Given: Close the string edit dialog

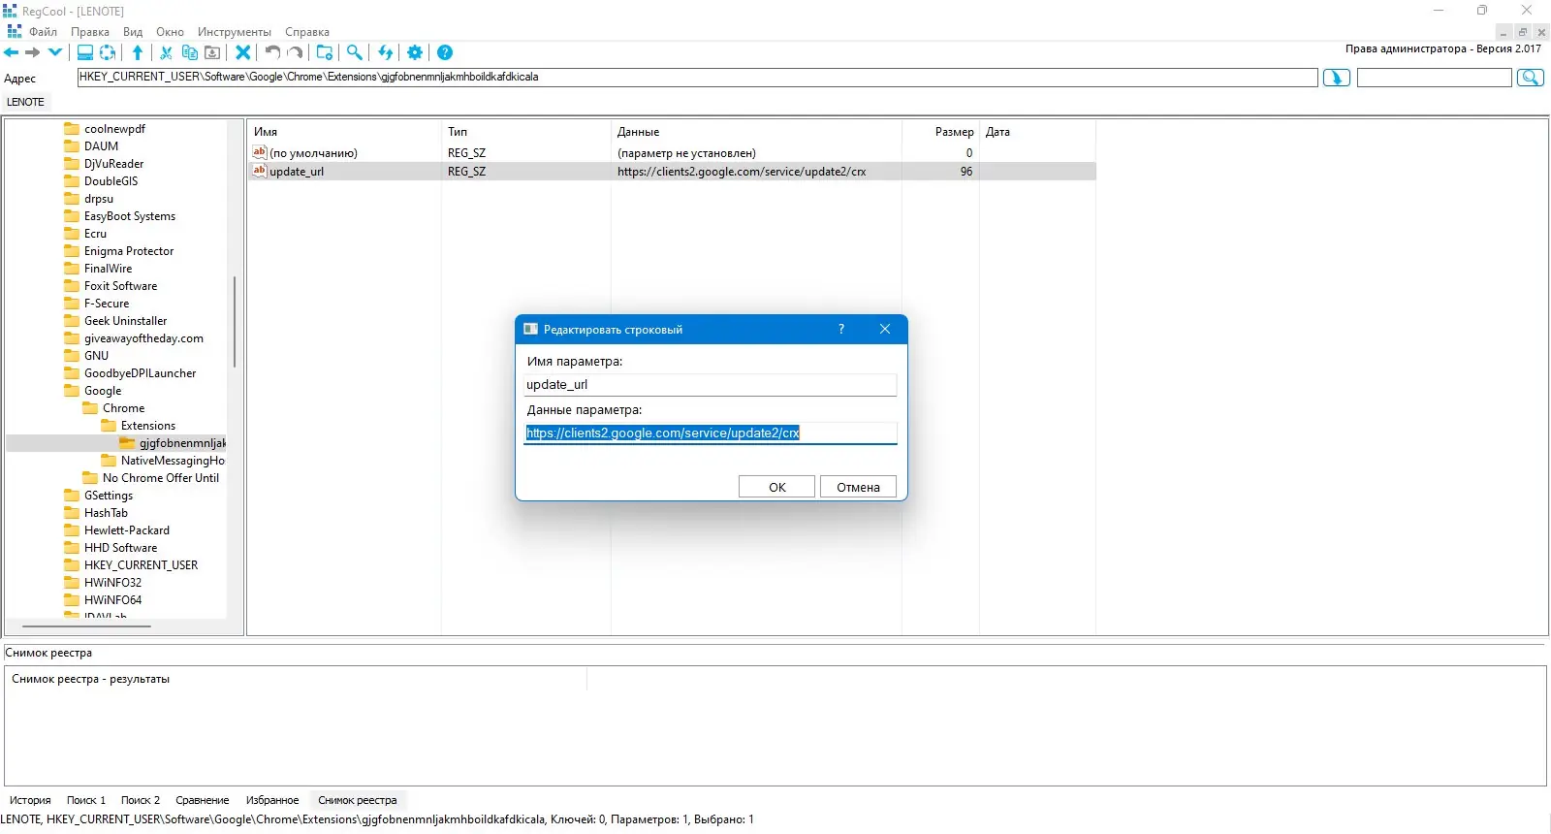Looking at the screenshot, I should (885, 329).
